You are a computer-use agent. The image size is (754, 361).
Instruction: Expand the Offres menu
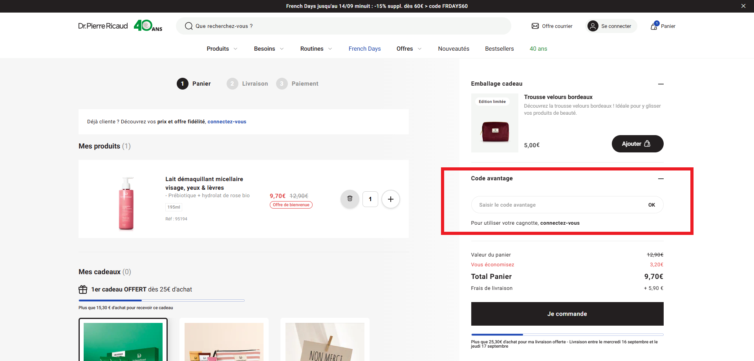(x=409, y=49)
